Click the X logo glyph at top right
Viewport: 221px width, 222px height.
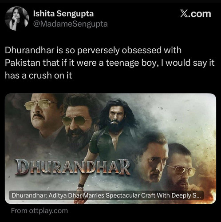click(184, 14)
